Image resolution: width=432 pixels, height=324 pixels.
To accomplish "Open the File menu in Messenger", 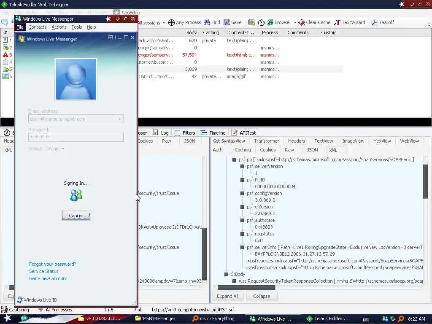I will tap(20, 27).
